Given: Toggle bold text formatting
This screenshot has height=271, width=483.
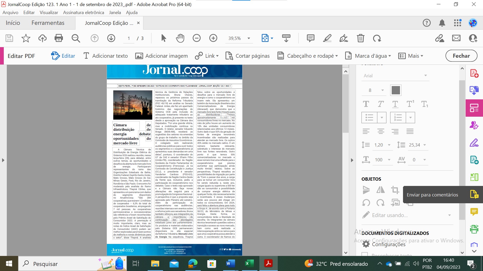Looking at the screenshot, I should [366, 104].
